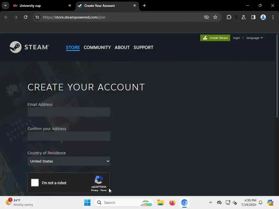The width and height of the screenshot is (279, 209).
Task: Go to the ABOUT page
Action: pyautogui.click(x=122, y=47)
